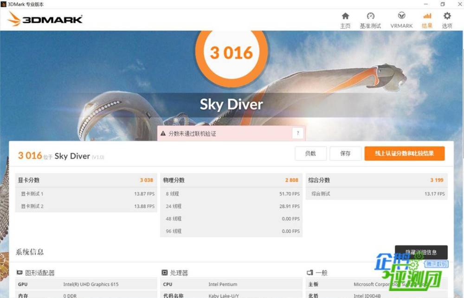This screenshot has height=298, width=464.
Task: Click the 3DMark title bar app icon
Action: point(4,4)
